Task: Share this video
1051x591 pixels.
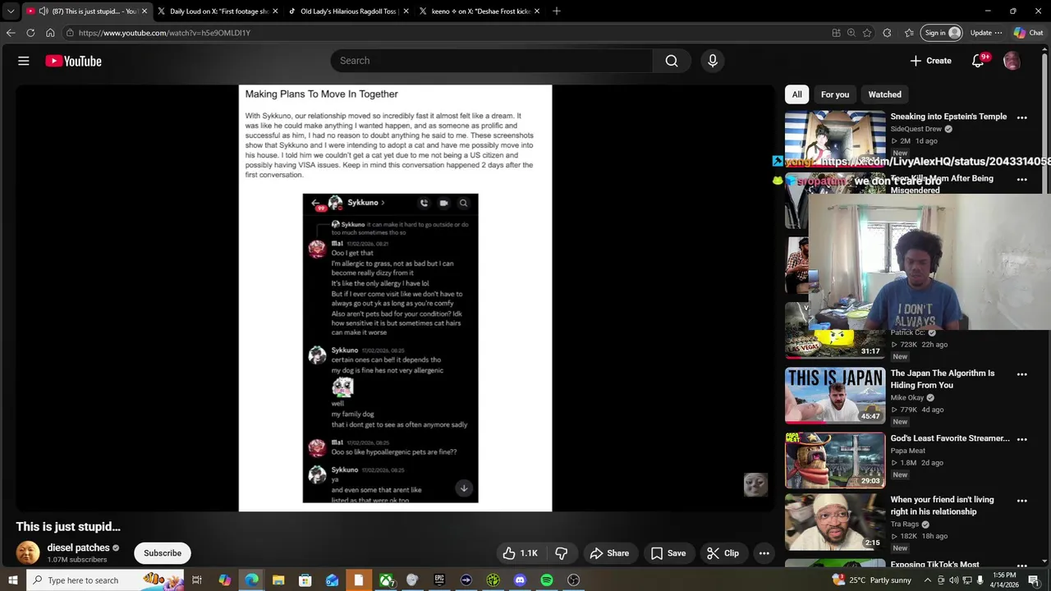Action: (x=609, y=553)
